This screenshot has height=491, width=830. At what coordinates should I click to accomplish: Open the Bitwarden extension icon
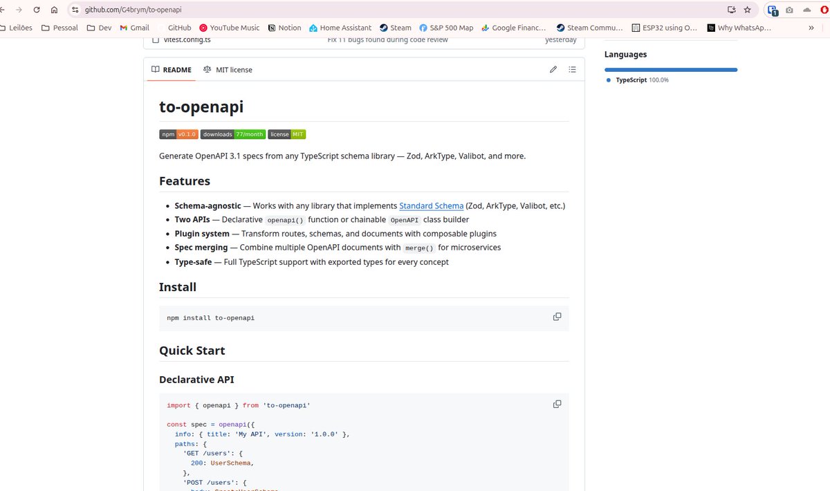[773, 10]
